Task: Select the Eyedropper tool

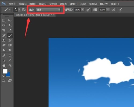Action: coord(10,30)
